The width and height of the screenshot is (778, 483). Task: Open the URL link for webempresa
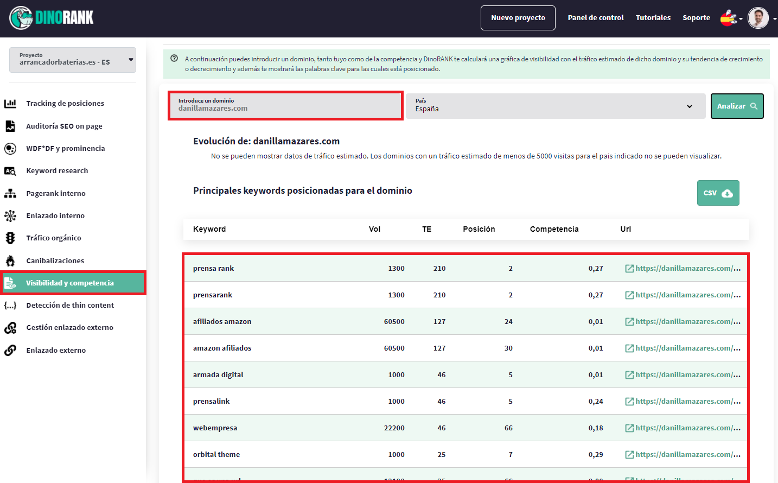tap(688, 428)
